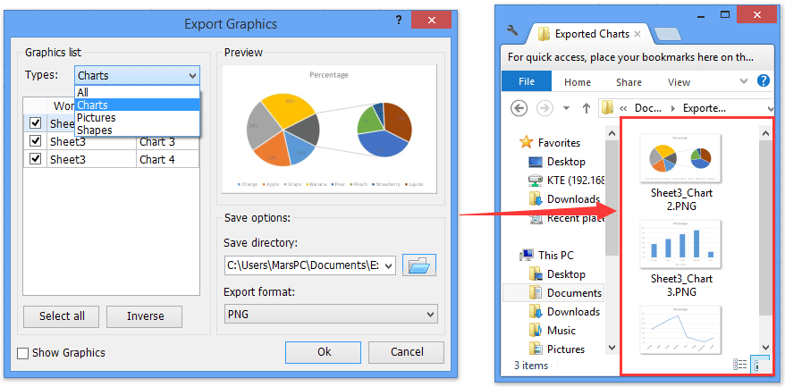The height and width of the screenshot is (387, 785).
Task: Click the browse folder icon for save directory
Action: 418,265
